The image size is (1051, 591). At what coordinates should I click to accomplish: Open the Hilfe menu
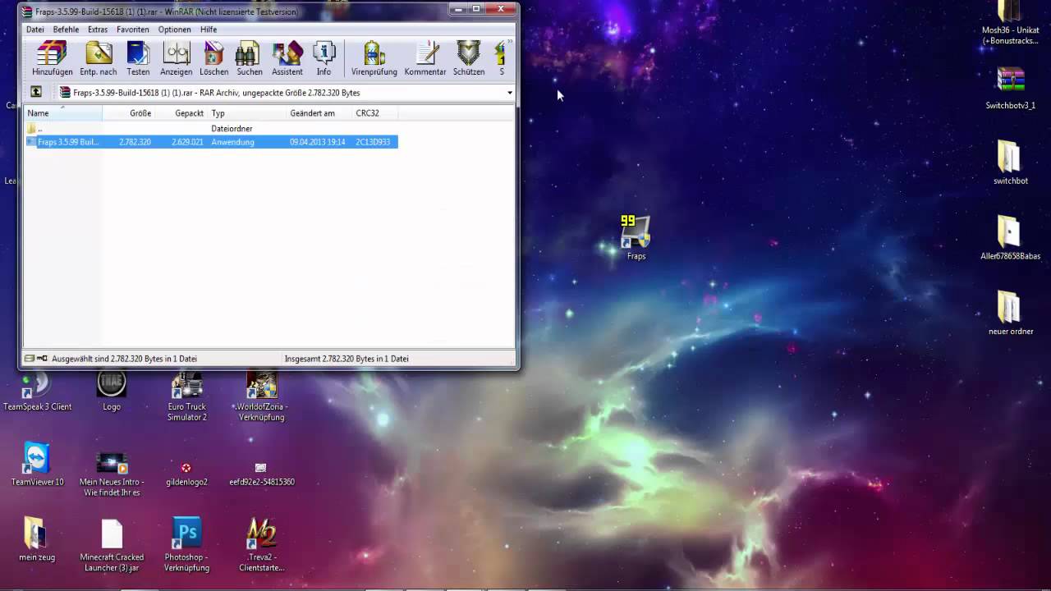click(209, 30)
